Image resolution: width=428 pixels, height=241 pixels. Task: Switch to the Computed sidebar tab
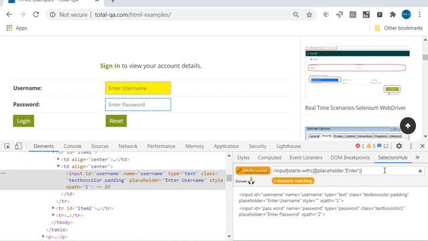(x=270, y=158)
